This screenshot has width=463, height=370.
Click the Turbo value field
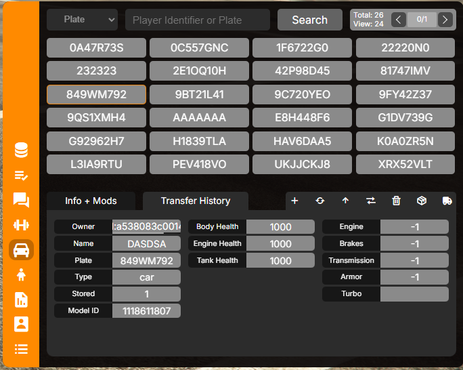[414, 294]
